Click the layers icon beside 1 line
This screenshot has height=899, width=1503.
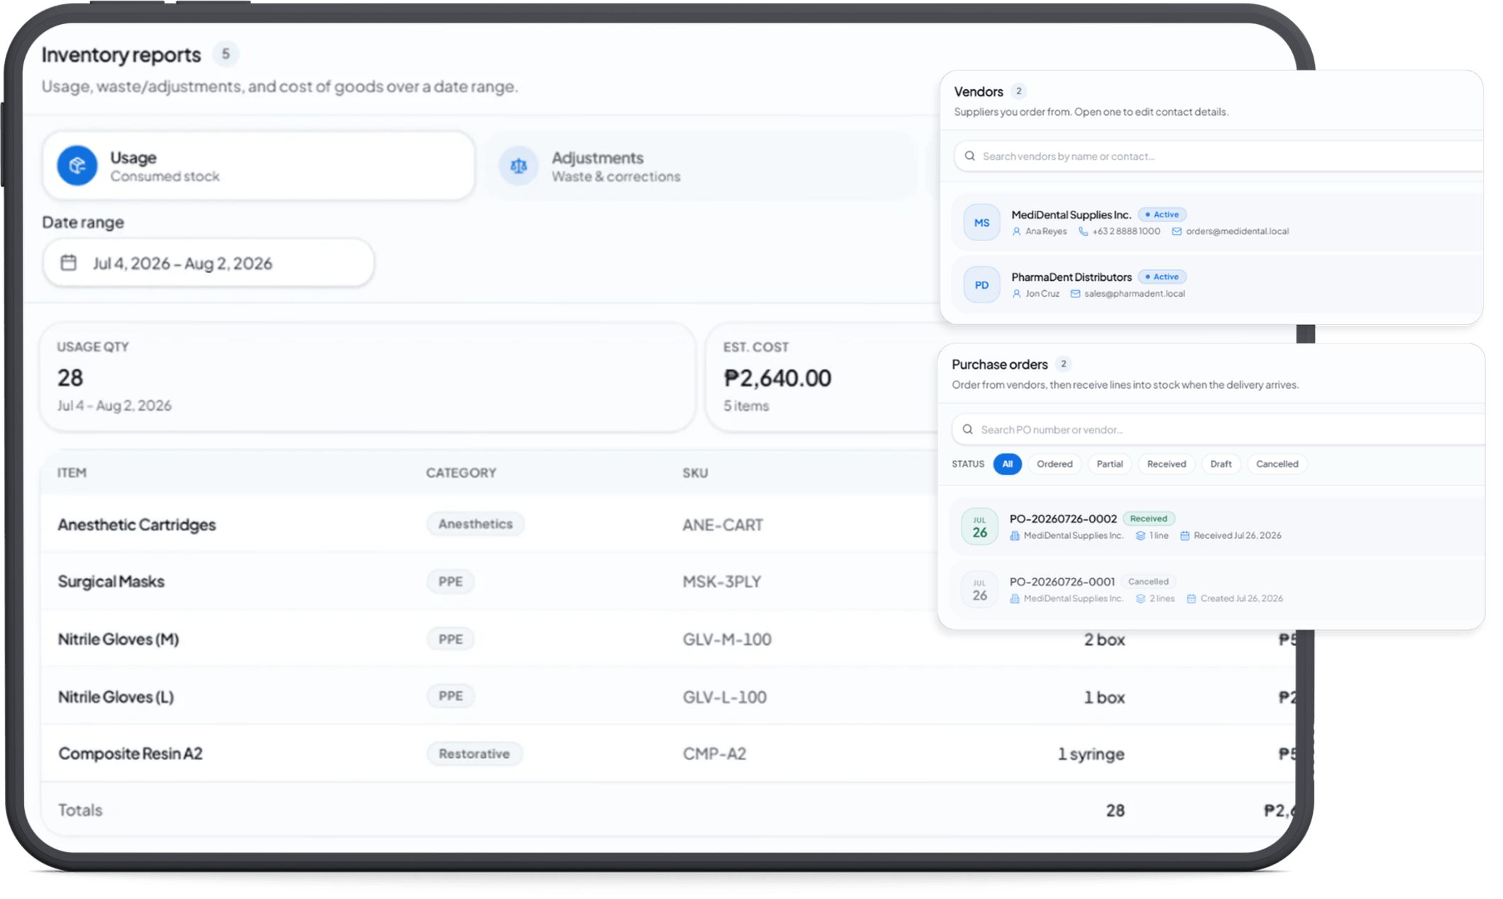click(1140, 536)
